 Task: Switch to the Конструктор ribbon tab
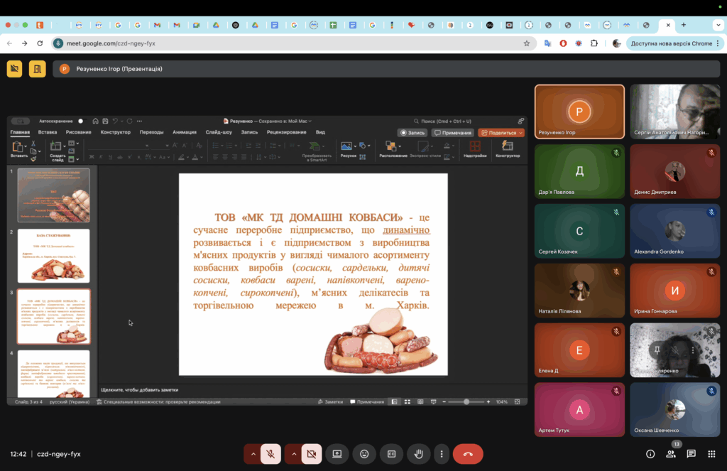coord(116,132)
